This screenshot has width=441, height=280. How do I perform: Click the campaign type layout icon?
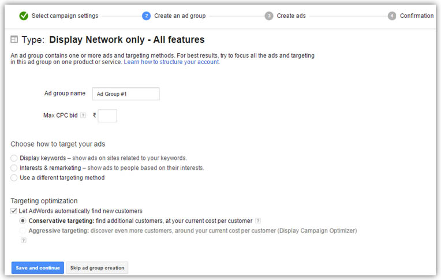point(14,39)
